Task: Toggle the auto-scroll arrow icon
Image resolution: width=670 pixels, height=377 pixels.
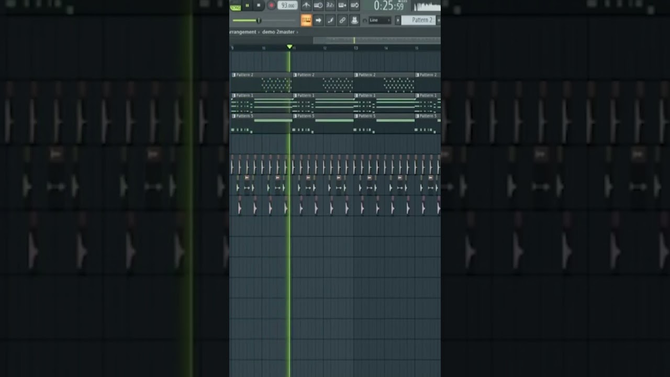Action: [318, 20]
